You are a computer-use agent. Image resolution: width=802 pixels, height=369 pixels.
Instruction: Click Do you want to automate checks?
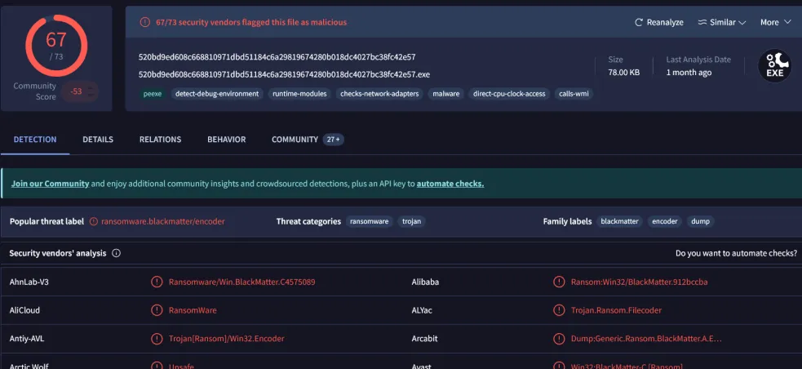[x=736, y=253]
